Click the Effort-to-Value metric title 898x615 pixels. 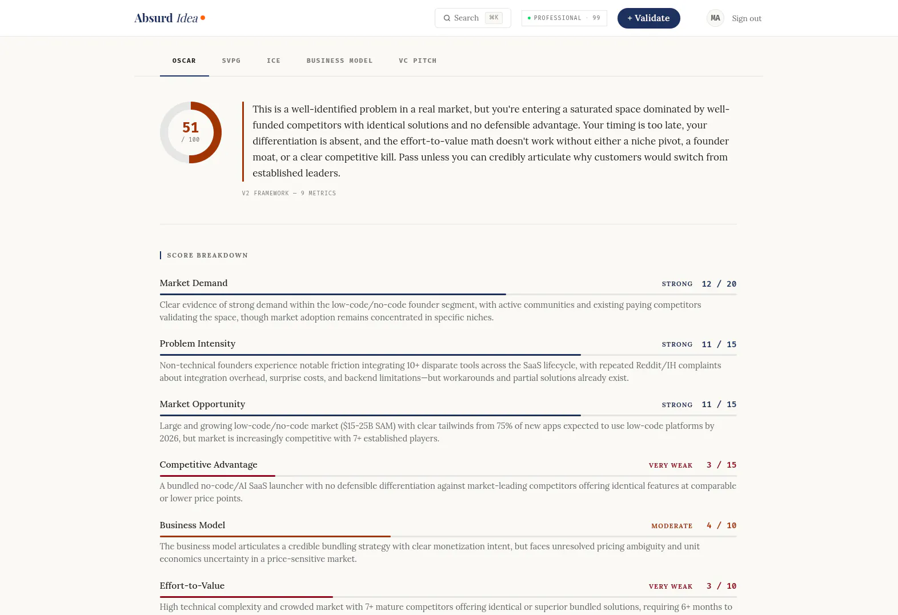tap(192, 586)
